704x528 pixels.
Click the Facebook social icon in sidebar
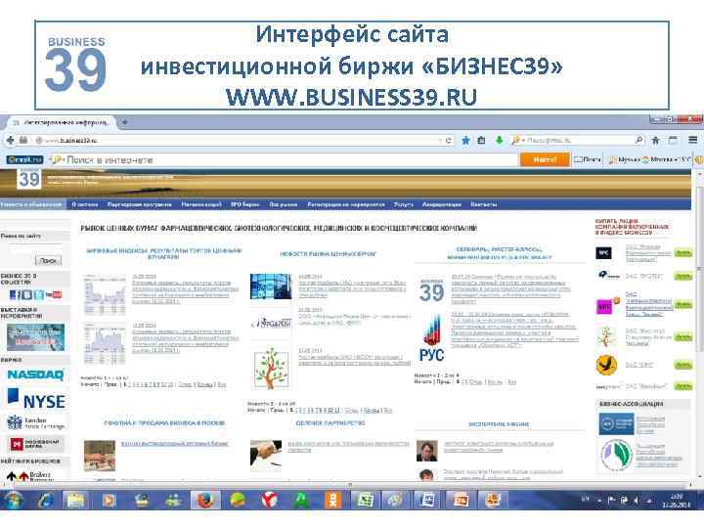click(15, 294)
